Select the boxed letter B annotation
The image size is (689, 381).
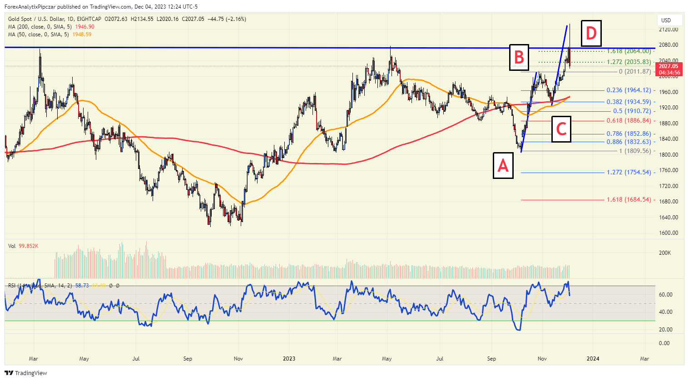coord(519,57)
